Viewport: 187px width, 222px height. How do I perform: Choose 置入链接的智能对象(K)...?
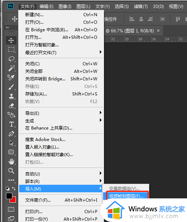[61, 155]
